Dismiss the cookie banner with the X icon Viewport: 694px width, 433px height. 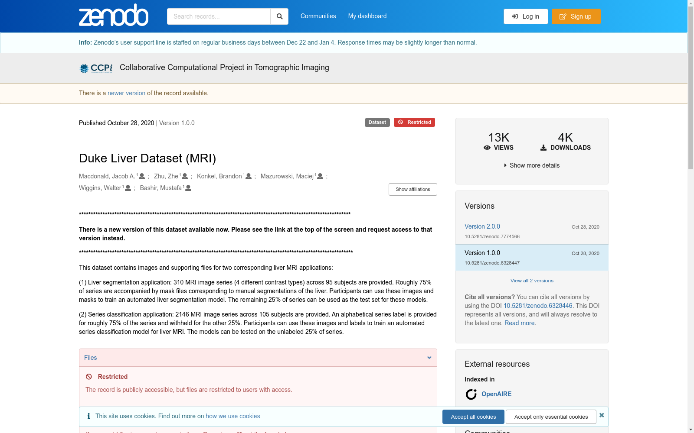[602, 415]
